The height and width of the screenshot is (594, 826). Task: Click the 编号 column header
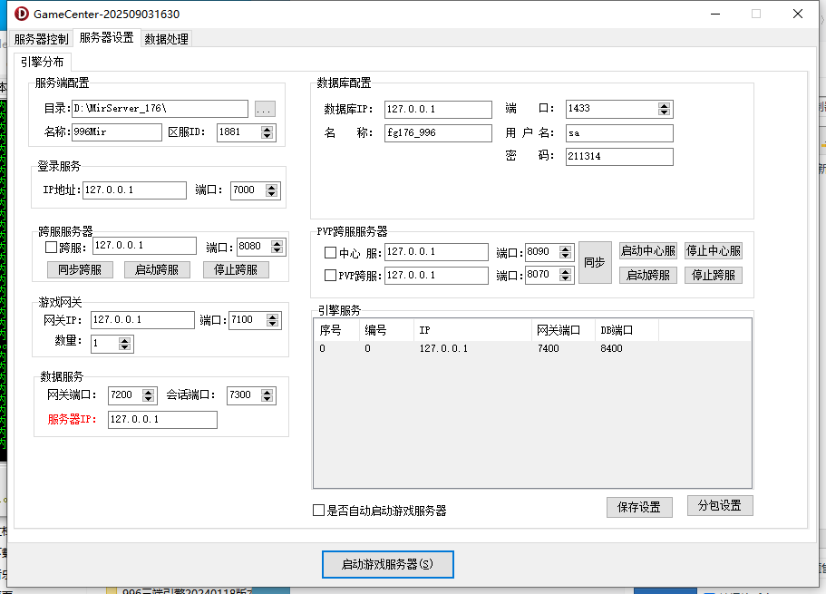(x=386, y=330)
